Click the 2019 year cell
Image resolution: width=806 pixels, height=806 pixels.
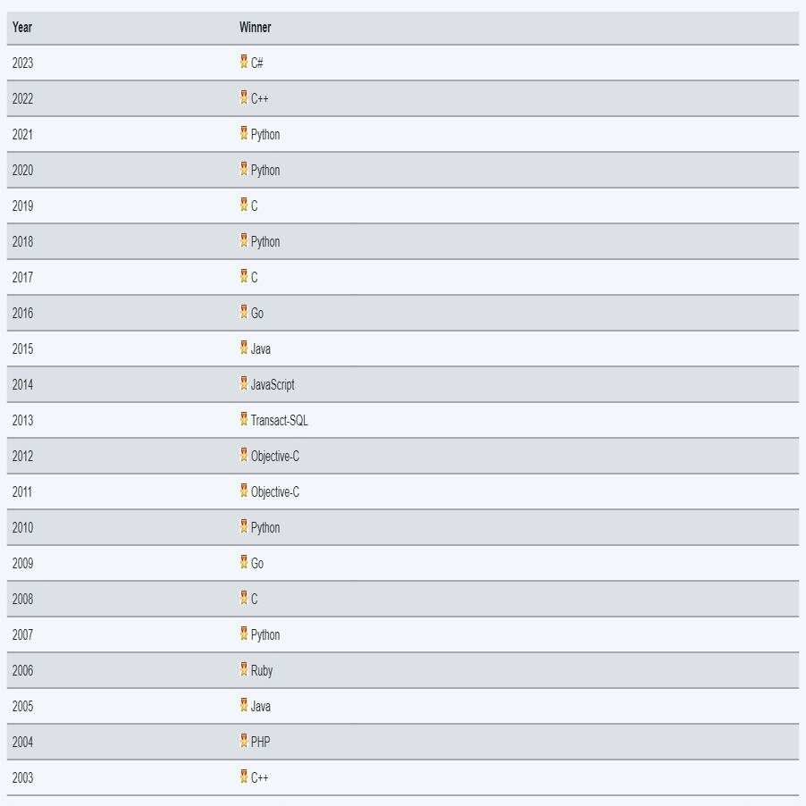pos(22,206)
